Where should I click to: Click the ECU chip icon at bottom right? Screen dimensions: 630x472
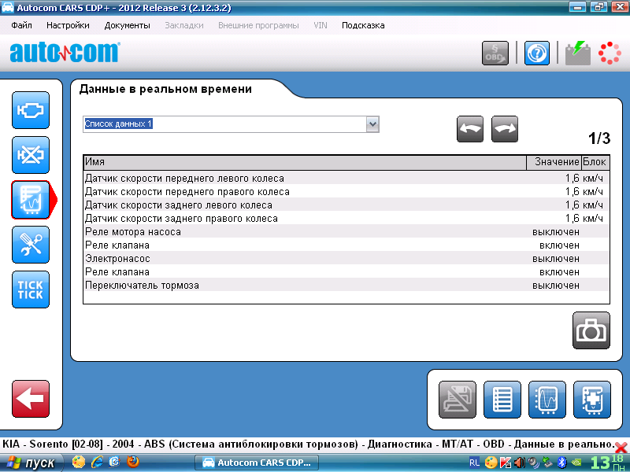pos(592,399)
